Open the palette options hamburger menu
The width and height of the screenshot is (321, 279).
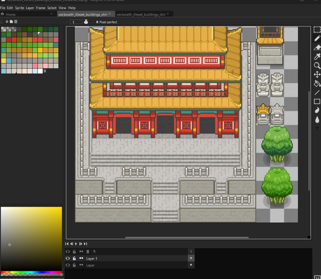(x=15, y=21)
